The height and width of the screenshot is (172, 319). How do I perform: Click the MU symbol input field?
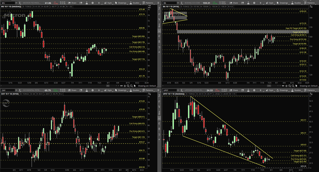(8, 3)
